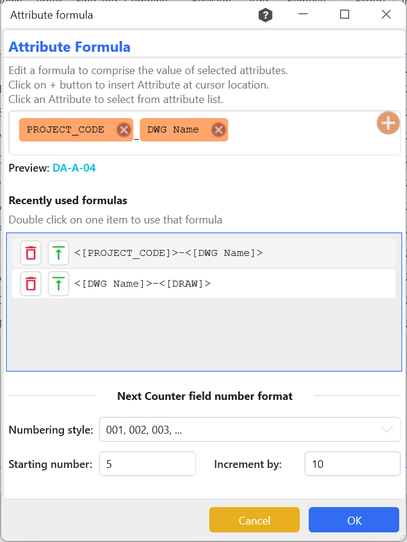Delete the DWG Name-DRAW recent formula
Screen dimensions: 407x542
point(31,284)
